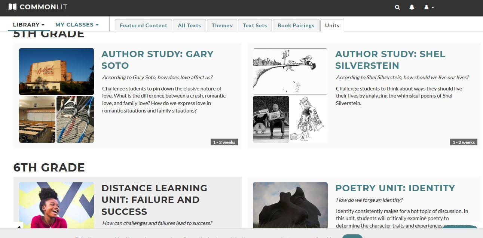483x238 pixels.
Task: Open the Text Sets tab
Action: click(255, 25)
